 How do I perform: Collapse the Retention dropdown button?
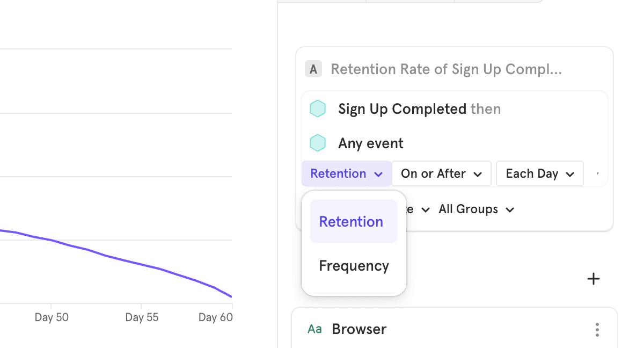(x=346, y=174)
